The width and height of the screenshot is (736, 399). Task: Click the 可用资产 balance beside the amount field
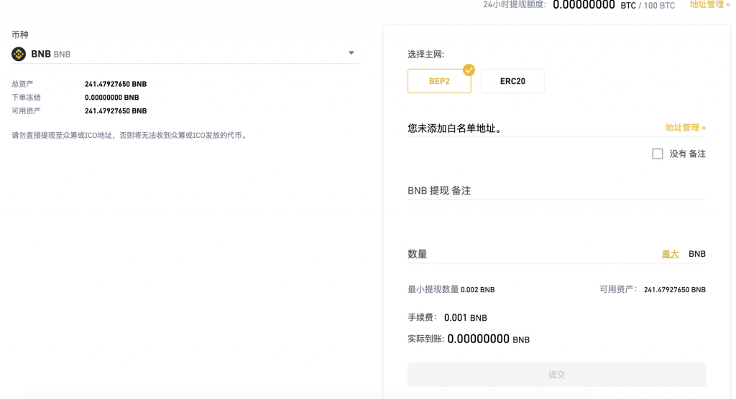click(x=674, y=290)
